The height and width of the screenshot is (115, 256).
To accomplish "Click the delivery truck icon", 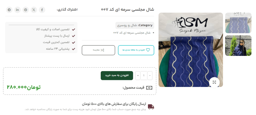I will click(x=151, y=107).
